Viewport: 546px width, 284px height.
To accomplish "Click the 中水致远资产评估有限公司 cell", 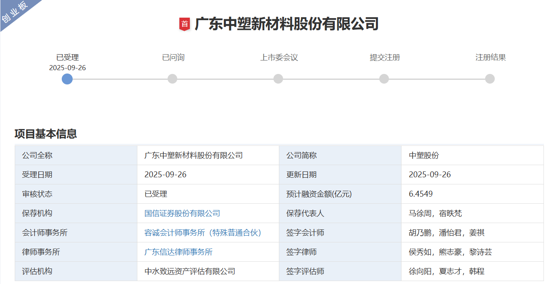I will (x=190, y=271).
